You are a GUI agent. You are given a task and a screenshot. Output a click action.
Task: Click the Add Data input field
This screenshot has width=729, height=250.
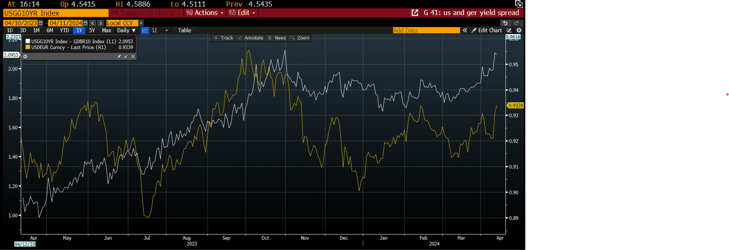pyautogui.click(x=426, y=30)
